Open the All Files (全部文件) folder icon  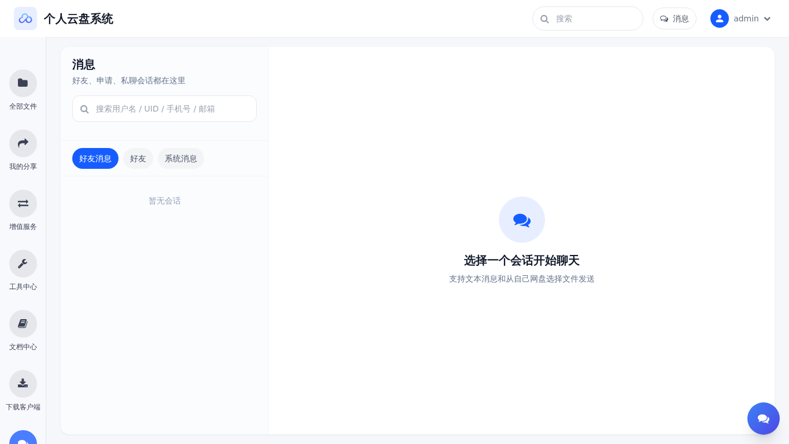pos(23,83)
